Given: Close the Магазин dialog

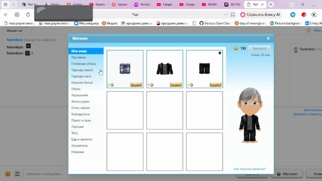Looking at the screenshot, I should [x=268, y=38].
